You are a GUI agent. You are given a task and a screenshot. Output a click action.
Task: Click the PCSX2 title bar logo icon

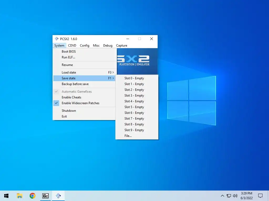pos(57,39)
